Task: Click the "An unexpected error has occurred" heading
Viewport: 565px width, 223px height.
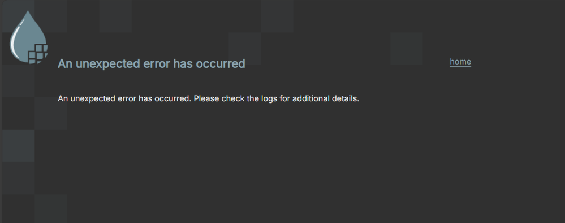Action: [x=152, y=64]
